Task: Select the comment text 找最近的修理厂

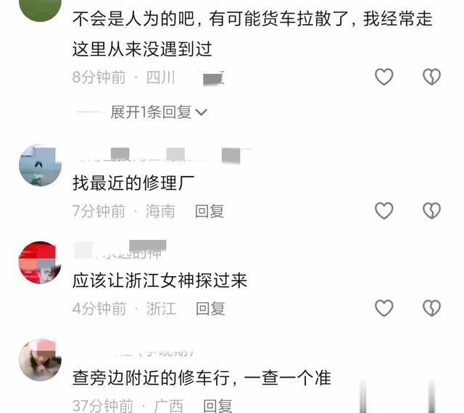Action: click(133, 183)
